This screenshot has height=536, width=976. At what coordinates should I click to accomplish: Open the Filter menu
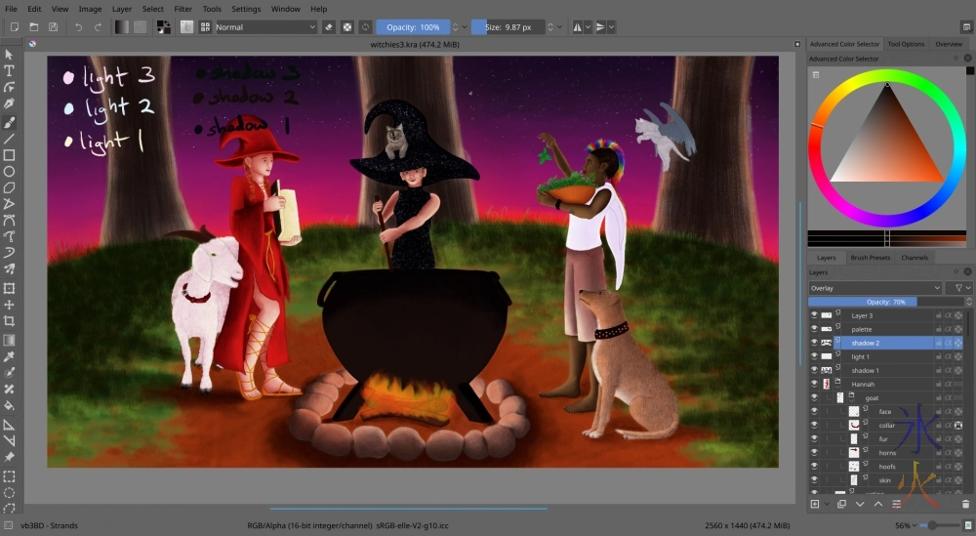[183, 9]
